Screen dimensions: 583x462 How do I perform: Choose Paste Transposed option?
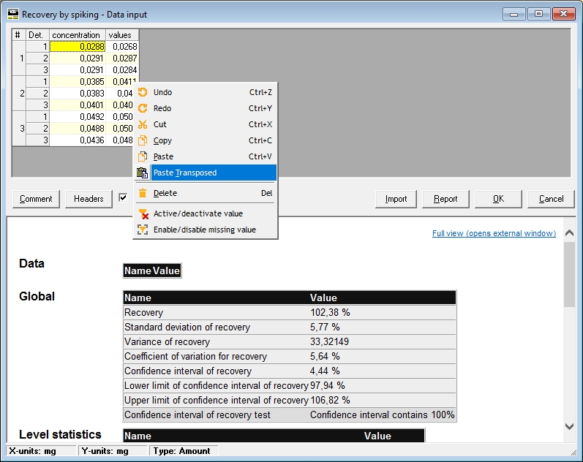tap(206, 173)
